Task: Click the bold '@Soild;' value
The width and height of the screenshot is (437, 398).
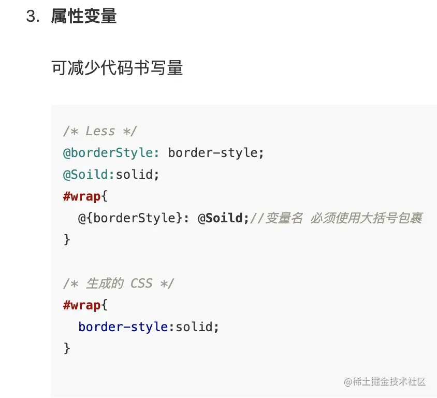Action: click(x=223, y=218)
